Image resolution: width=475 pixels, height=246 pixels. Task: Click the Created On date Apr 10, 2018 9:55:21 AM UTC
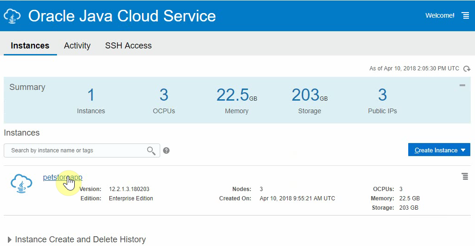[x=297, y=198]
